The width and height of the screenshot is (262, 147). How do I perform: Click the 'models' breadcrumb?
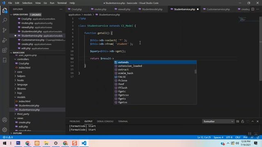point(88,15)
